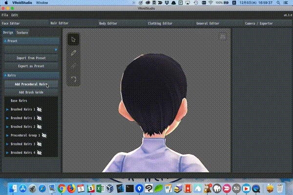293x195 pixels.
Task: Click the menu bar date and time
Action: 256,2
